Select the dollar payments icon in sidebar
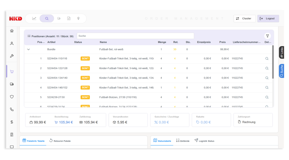Image resolution: width=289 pixels, height=160 pixels. (12, 122)
